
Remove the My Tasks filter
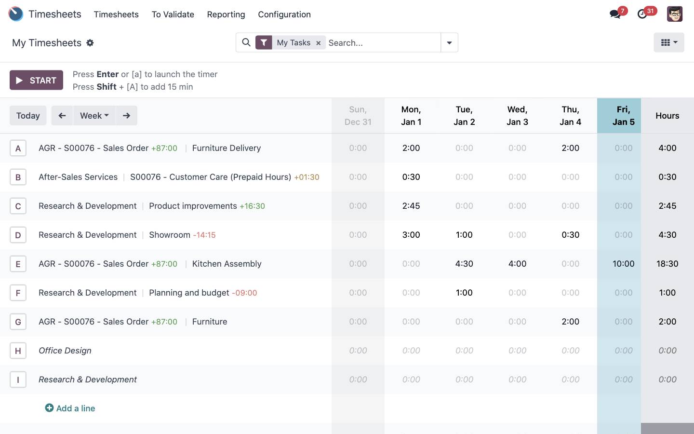pos(319,42)
